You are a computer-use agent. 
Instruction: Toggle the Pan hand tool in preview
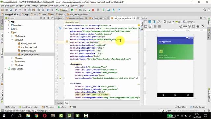point(198,26)
